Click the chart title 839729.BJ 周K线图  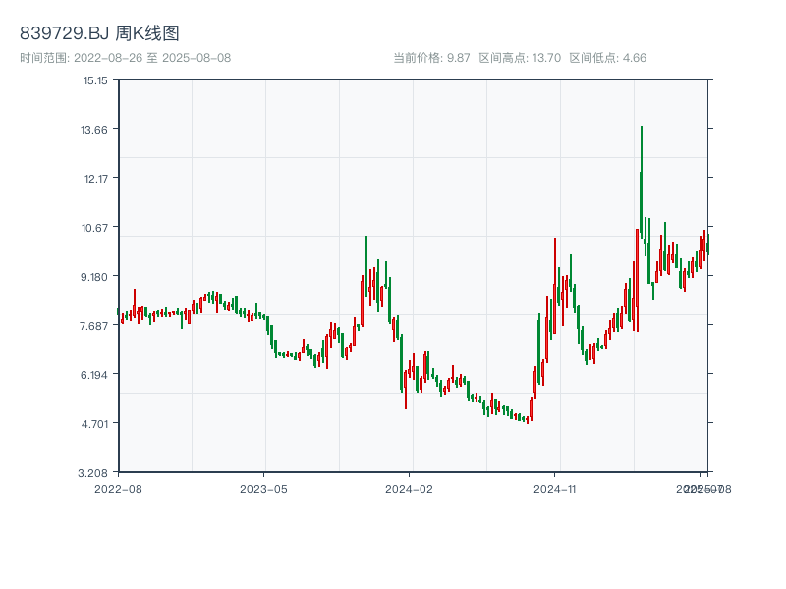[x=99, y=33]
